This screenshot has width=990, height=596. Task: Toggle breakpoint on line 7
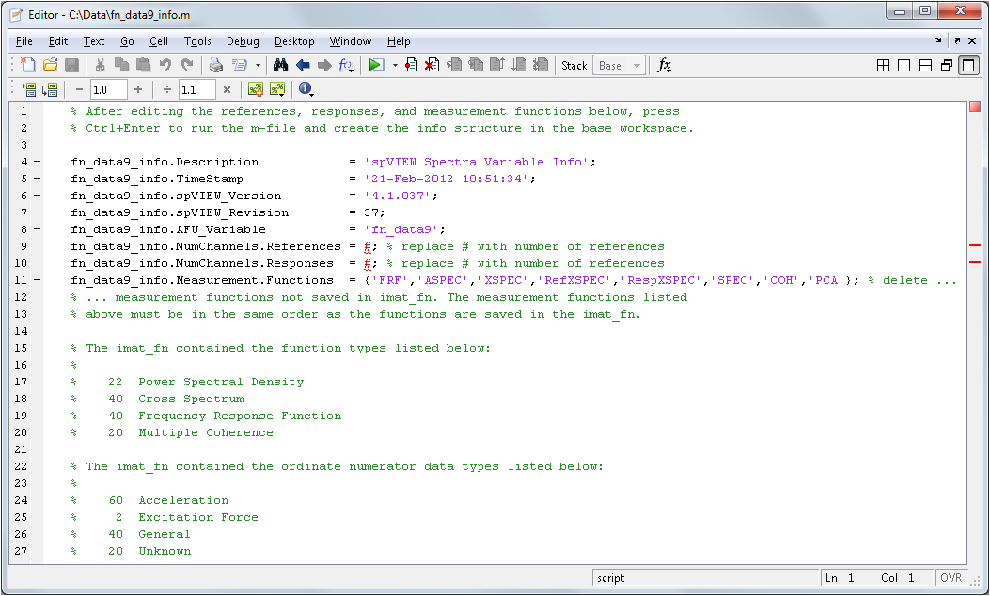(38, 212)
